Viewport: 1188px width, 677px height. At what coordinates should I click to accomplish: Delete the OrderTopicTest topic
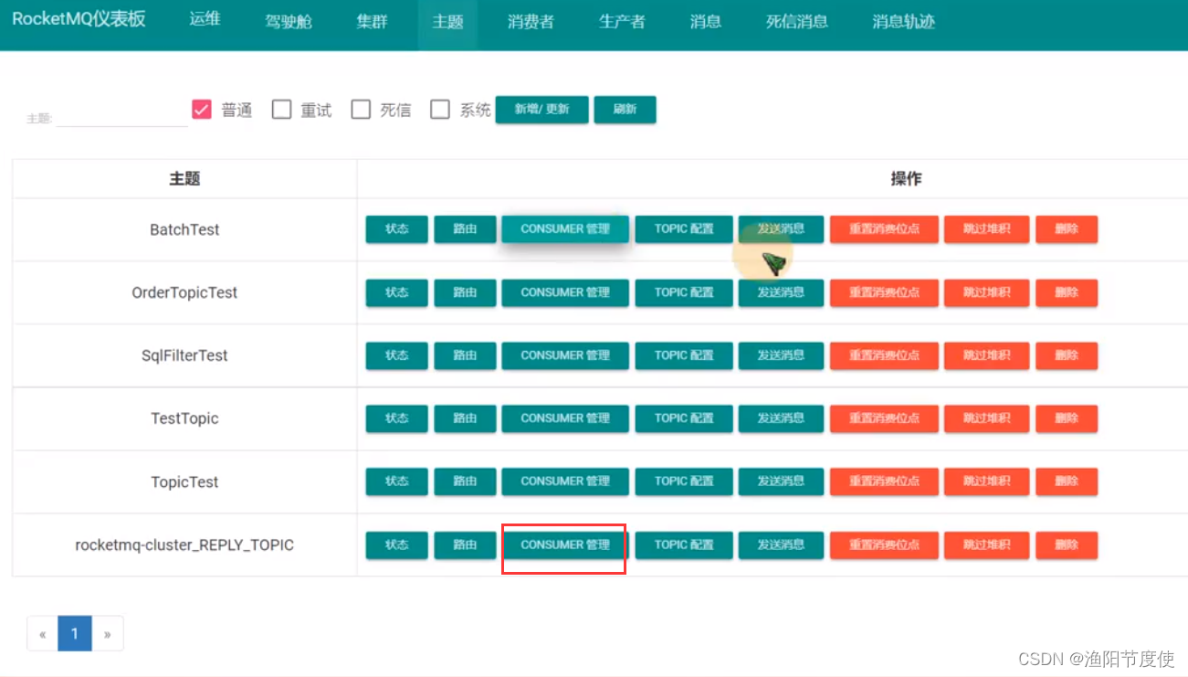(x=1067, y=292)
